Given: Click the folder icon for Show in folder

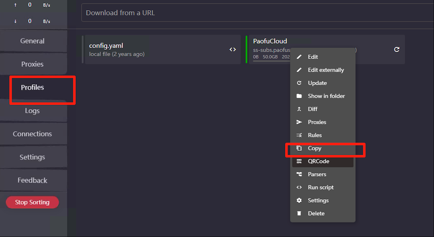Looking at the screenshot, I should pyautogui.click(x=299, y=96).
